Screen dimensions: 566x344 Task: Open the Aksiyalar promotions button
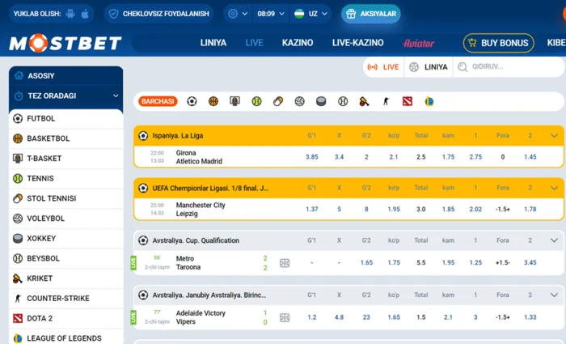[x=370, y=14]
